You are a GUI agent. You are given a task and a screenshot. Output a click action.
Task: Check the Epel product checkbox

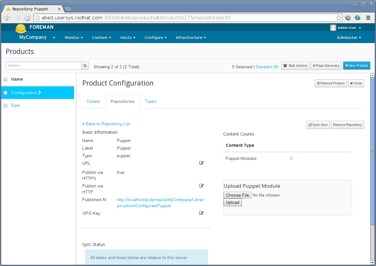tap(5, 106)
